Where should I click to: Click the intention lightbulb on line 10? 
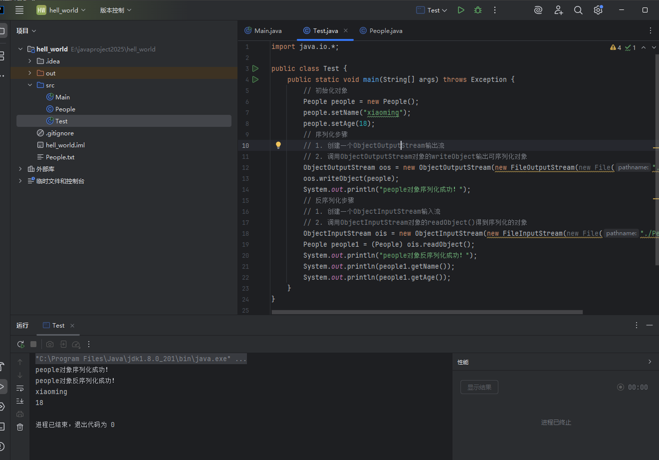pyautogui.click(x=278, y=145)
